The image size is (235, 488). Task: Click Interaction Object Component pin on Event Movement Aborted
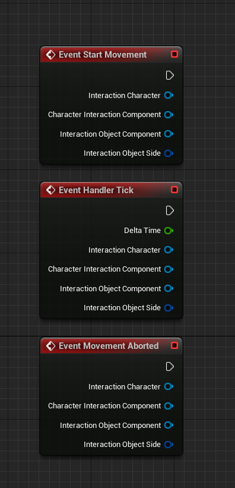click(169, 425)
